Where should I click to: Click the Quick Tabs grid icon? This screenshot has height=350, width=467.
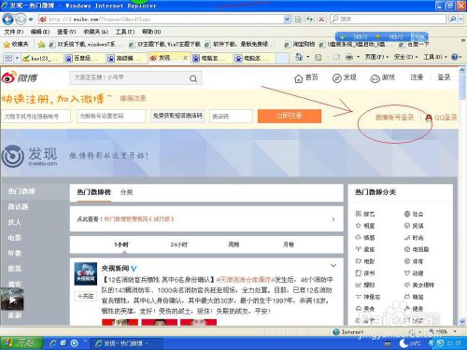(x=8, y=58)
